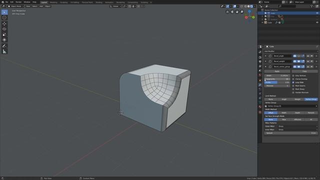The height and width of the screenshot is (180, 320).
Task: Open the viewport Add menu
Action: click(x=41, y=6)
